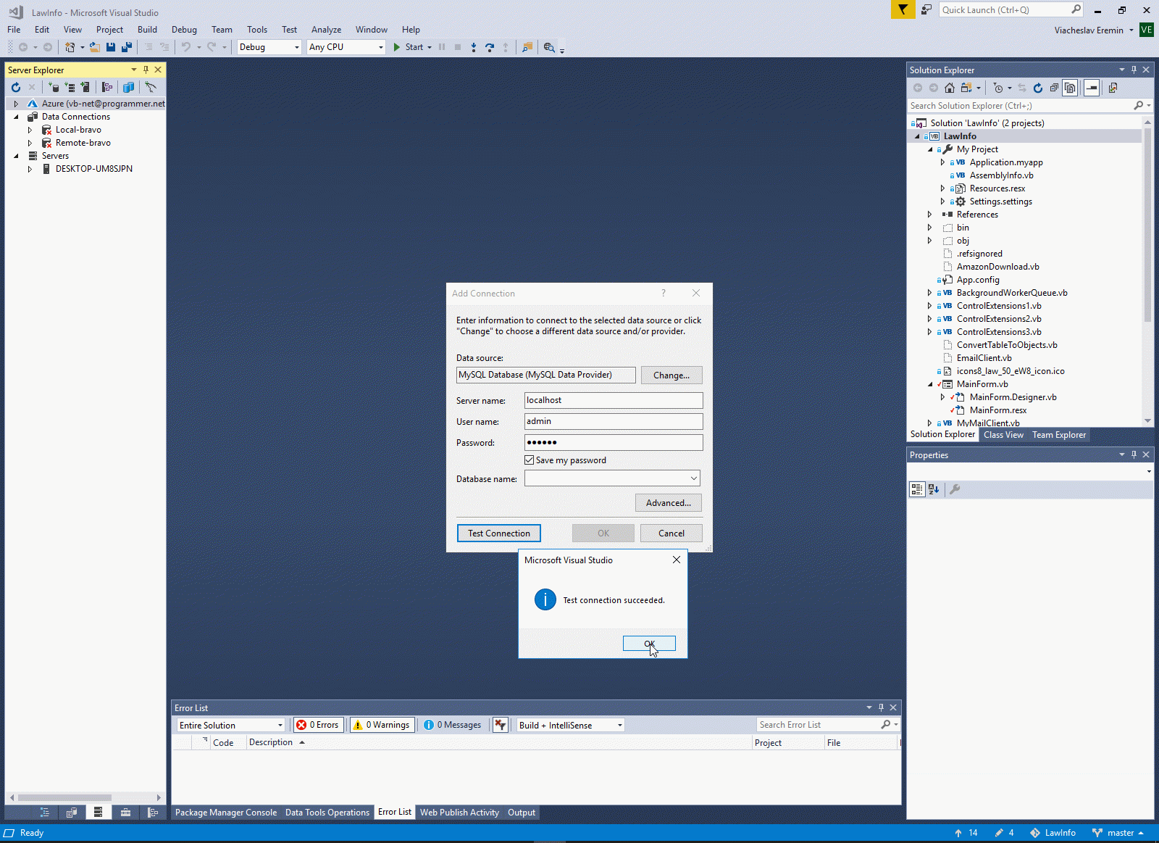This screenshot has width=1159, height=843.
Task: Open the Tools menu
Action: [x=257, y=30]
